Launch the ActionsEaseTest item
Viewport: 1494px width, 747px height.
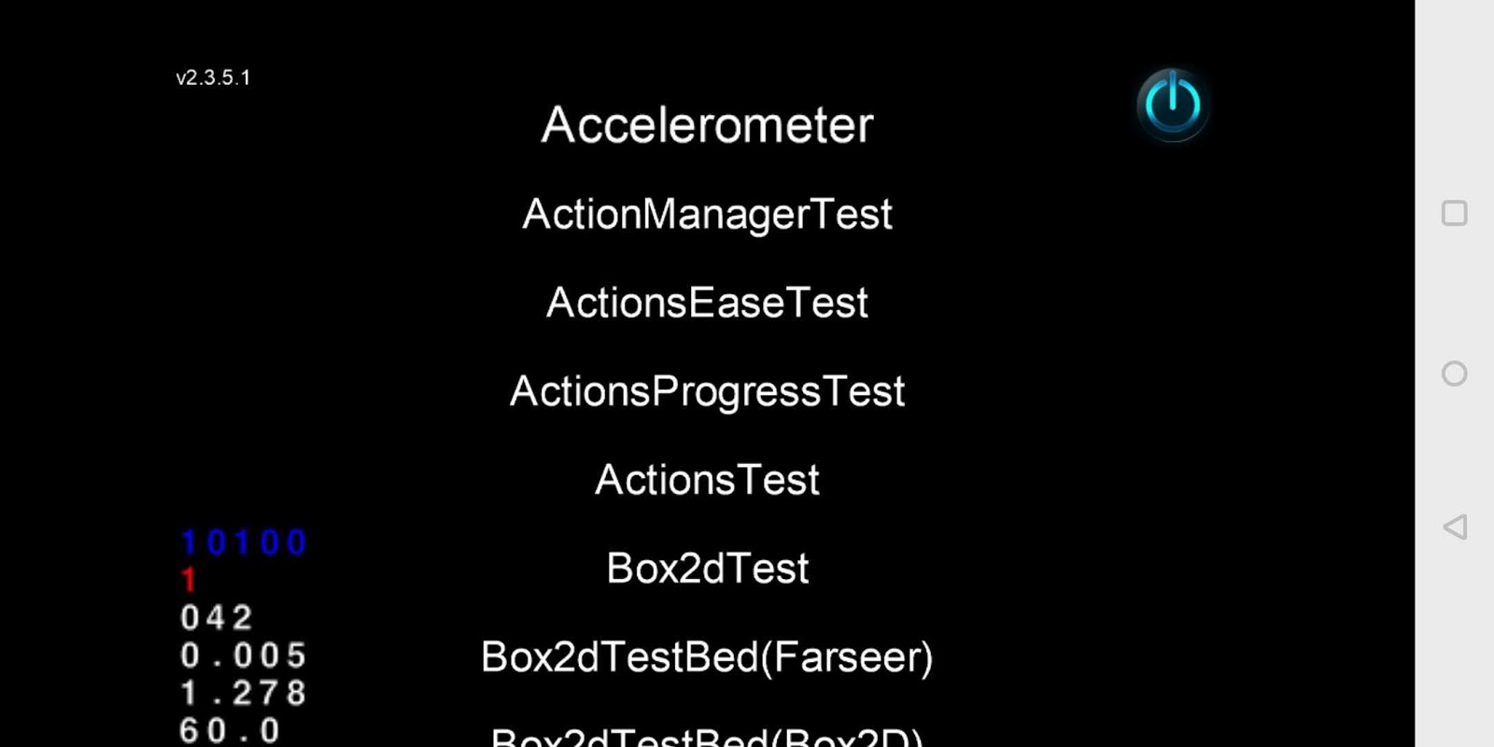coord(707,303)
